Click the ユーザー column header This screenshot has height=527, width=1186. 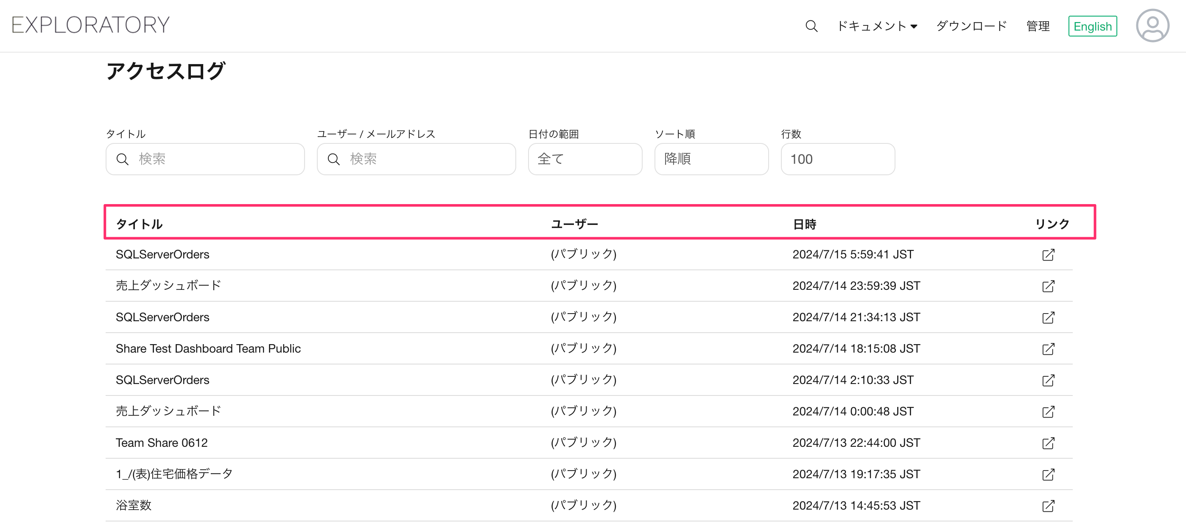pyautogui.click(x=574, y=224)
